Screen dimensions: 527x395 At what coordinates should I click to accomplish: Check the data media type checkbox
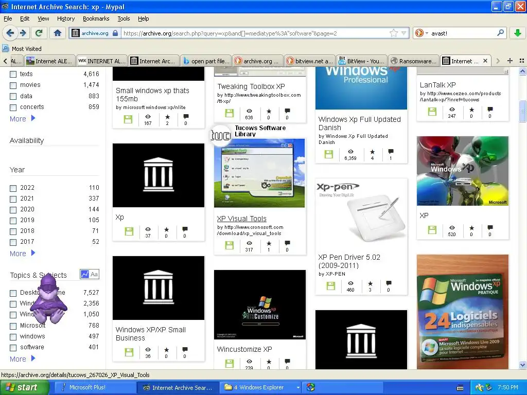13,96
